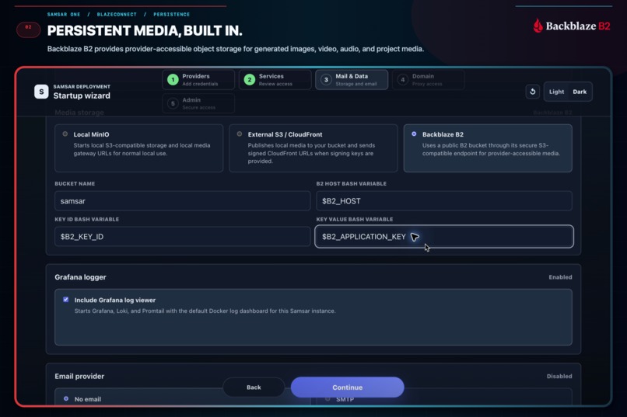Open step 4 Domain tab
This screenshot has height=417, width=627.
pyautogui.click(x=429, y=80)
